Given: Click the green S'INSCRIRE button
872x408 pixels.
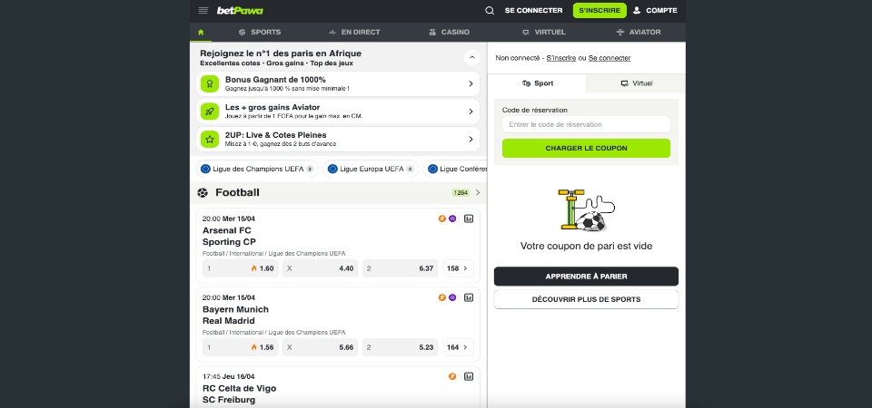Looking at the screenshot, I should (599, 11).
